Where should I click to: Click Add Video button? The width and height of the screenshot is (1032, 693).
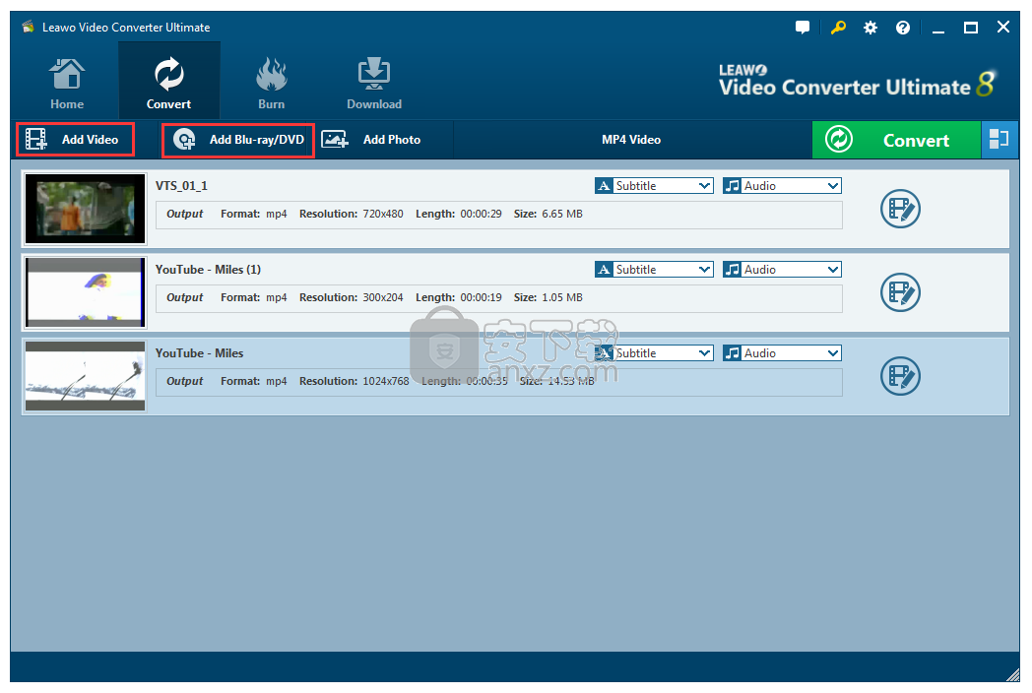76,140
